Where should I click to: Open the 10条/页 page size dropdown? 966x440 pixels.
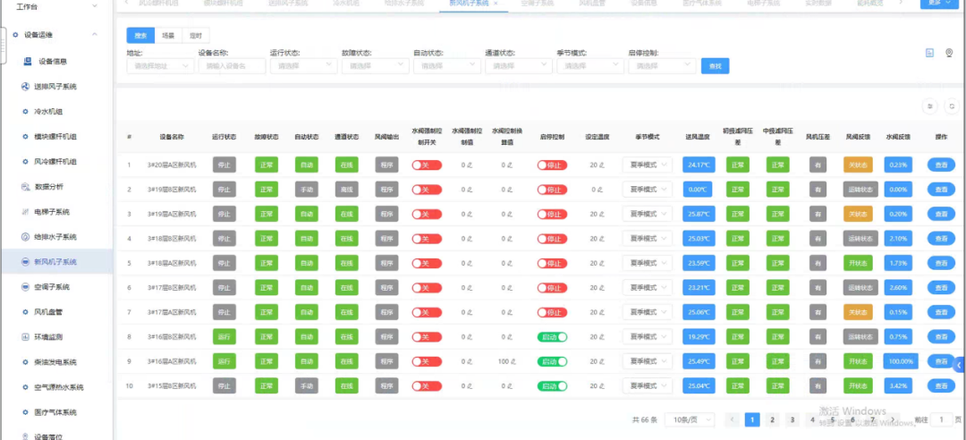(x=690, y=419)
